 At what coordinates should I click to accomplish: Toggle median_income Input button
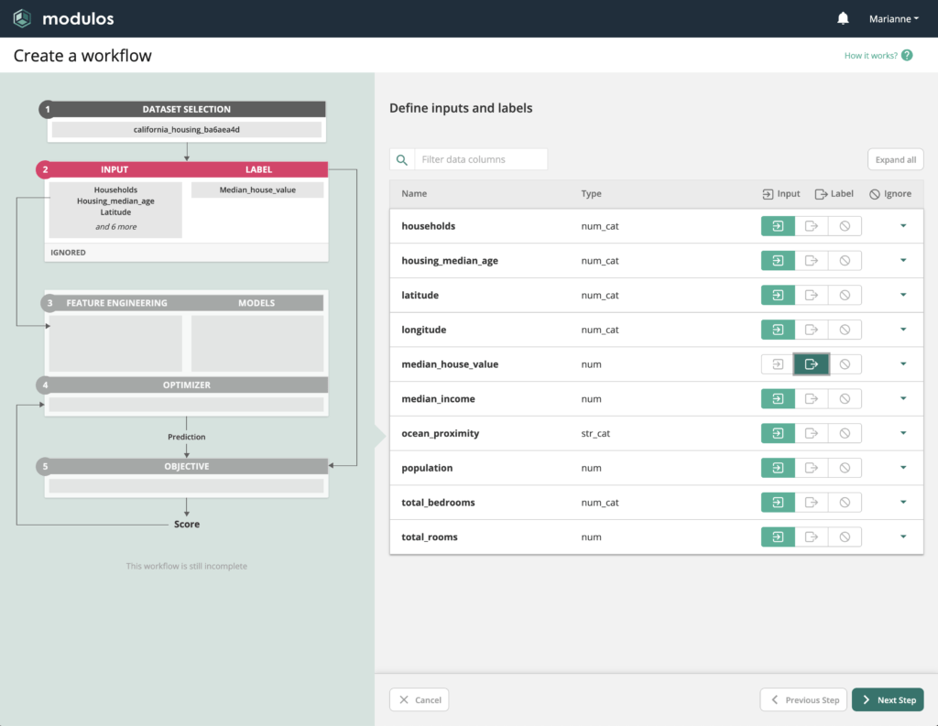[778, 399]
